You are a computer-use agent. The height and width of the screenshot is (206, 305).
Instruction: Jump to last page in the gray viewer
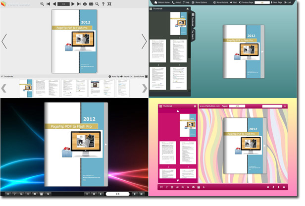[79, 4]
